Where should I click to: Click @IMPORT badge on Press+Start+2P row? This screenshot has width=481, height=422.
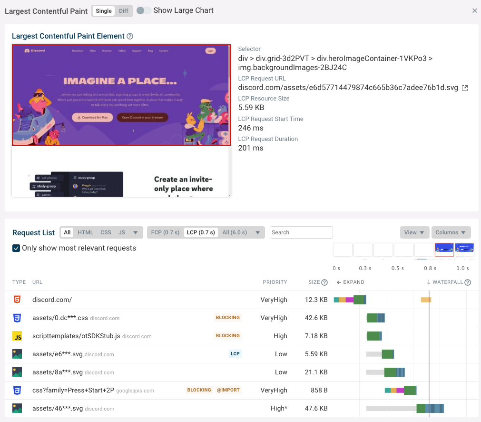click(x=228, y=390)
